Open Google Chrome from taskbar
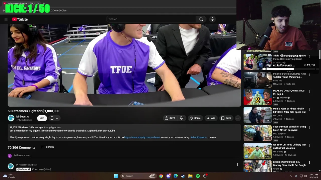Viewport: 321px width, 180px height. click(161, 176)
